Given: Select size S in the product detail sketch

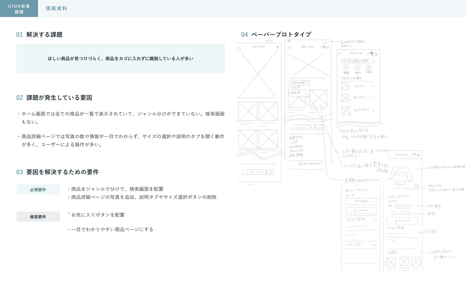Looking at the screenshot, I should tap(398, 206).
